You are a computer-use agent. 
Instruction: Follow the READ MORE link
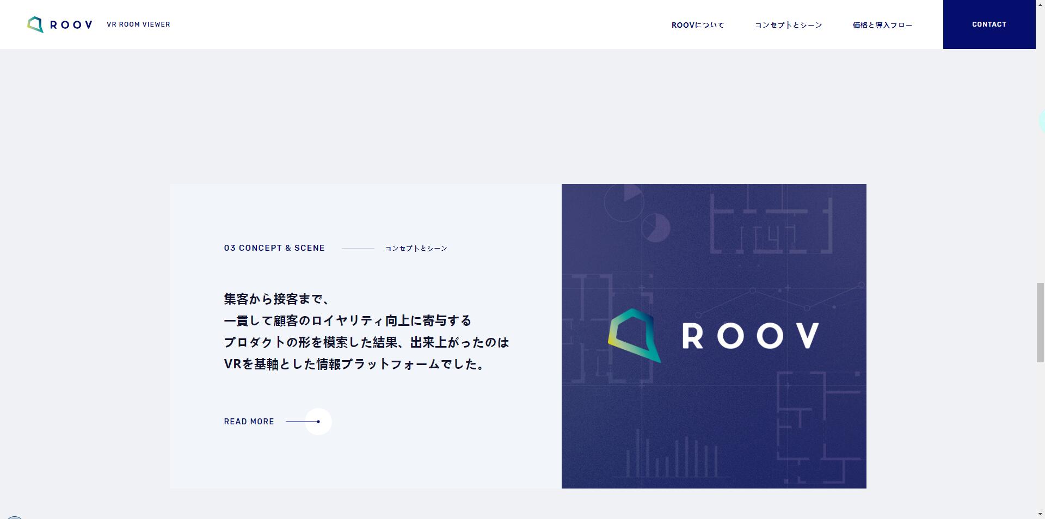[249, 422]
